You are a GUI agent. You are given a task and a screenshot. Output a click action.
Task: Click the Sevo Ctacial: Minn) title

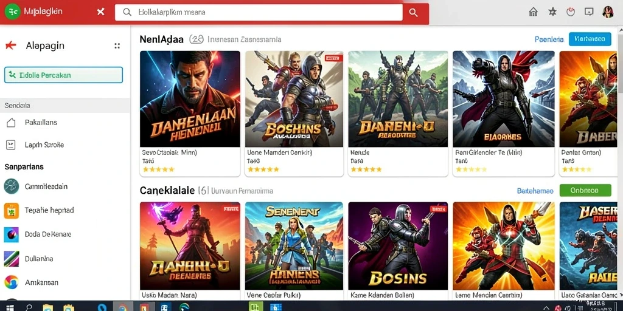[169, 152]
